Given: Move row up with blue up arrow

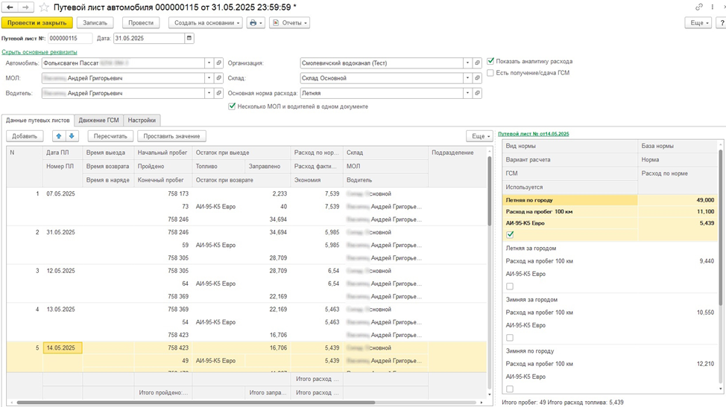Looking at the screenshot, I should [58, 136].
